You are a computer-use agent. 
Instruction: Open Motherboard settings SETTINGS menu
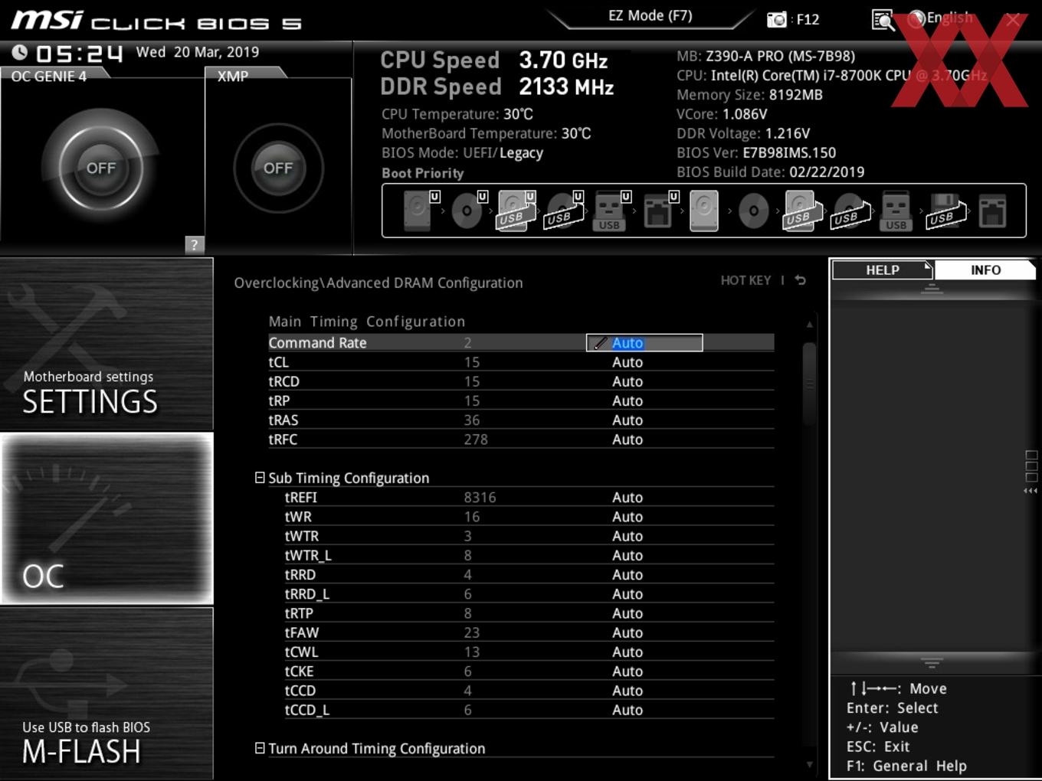[x=106, y=344]
